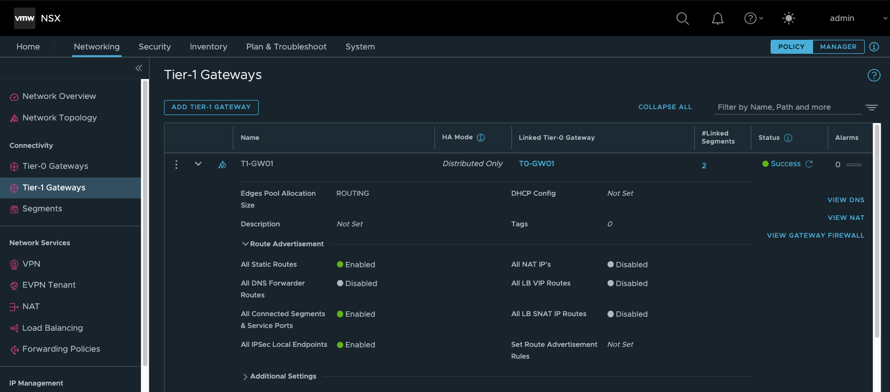Open the Plan & Troubleshoot tab

click(286, 47)
